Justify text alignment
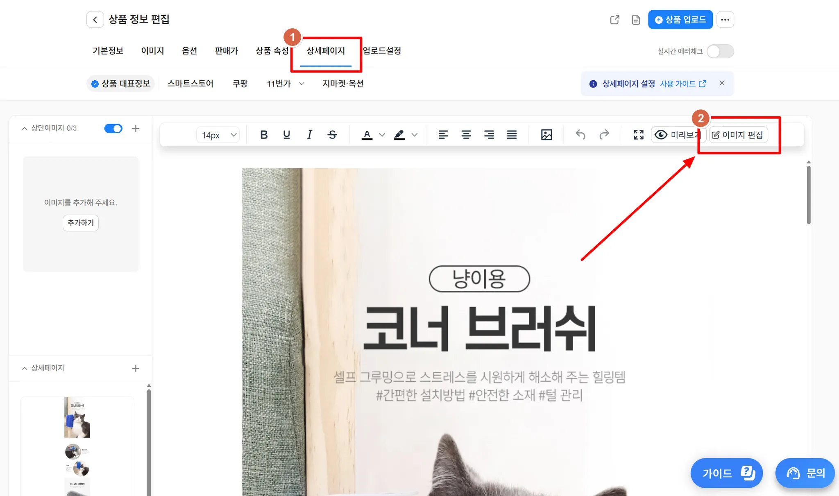 pos(512,135)
